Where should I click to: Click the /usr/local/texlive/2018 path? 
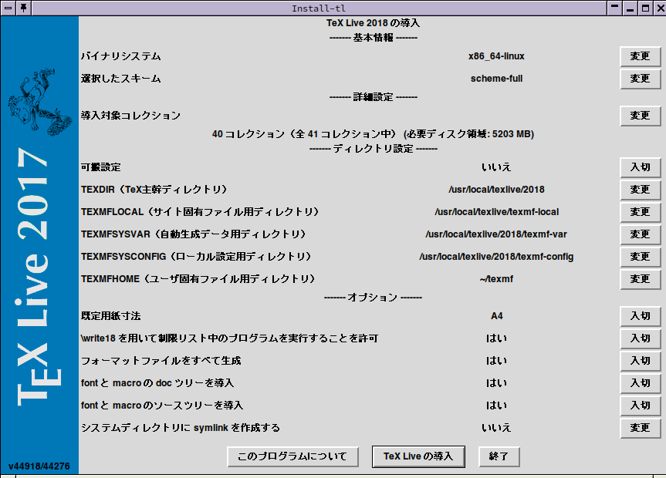[x=496, y=190]
